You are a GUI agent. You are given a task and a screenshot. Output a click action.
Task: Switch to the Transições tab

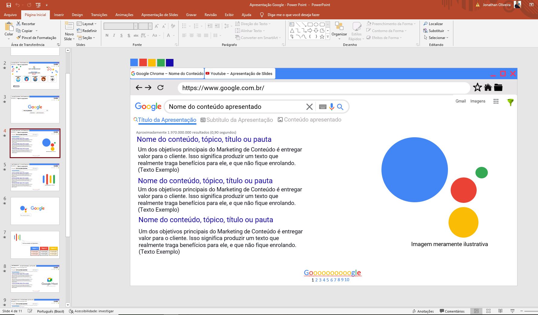click(x=99, y=15)
